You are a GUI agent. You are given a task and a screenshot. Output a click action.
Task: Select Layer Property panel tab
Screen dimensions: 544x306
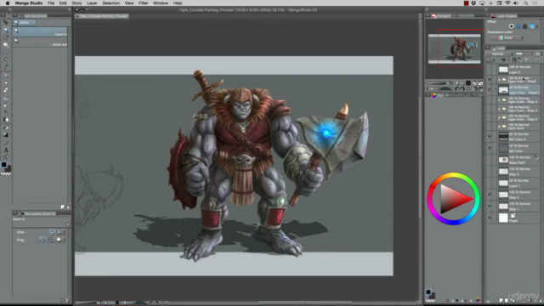click(505, 16)
